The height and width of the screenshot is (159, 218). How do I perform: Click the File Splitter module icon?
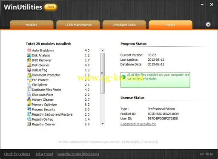click(x=29, y=85)
